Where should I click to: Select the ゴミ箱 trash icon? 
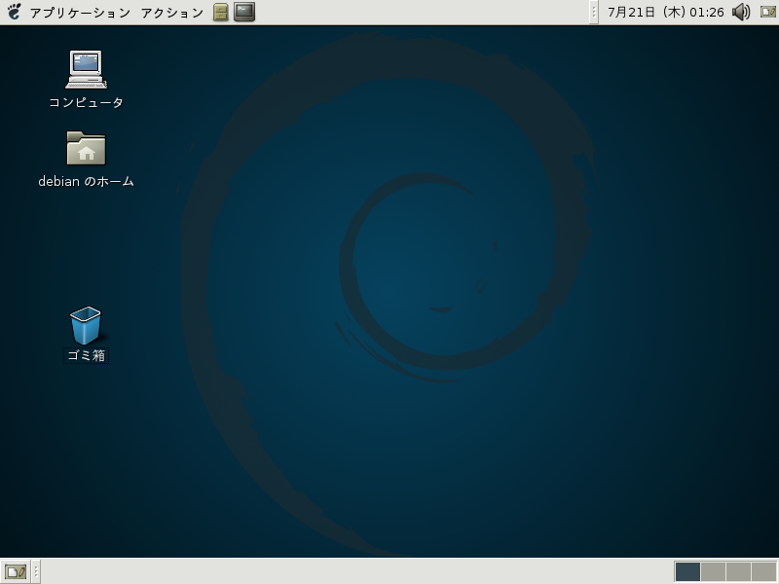[86, 325]
